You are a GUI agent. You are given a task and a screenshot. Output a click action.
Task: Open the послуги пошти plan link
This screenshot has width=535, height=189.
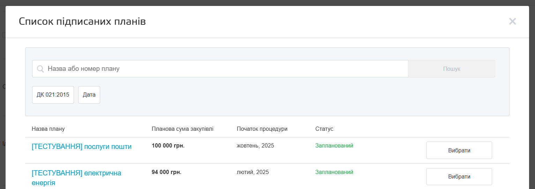pos(81,147)
